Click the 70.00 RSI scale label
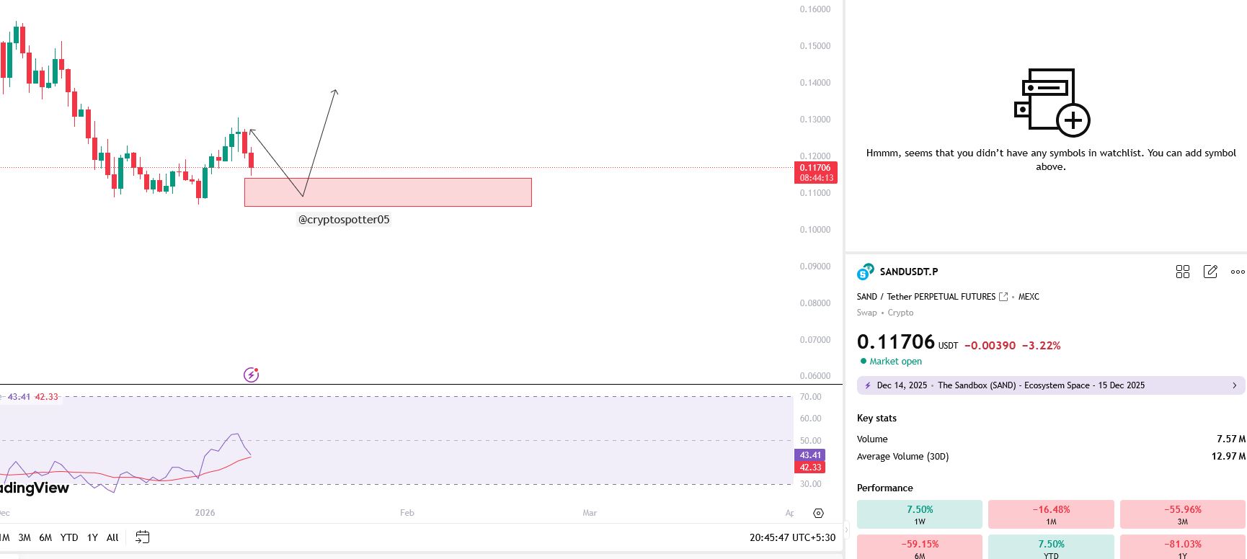The width and height of the screenshot is (1247, 559). 811,397
